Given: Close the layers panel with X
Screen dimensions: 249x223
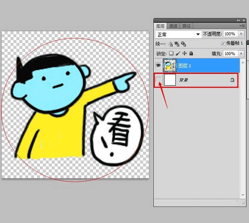Looking at the screenshot, I should pyautogui.click(x=244, y=20).
